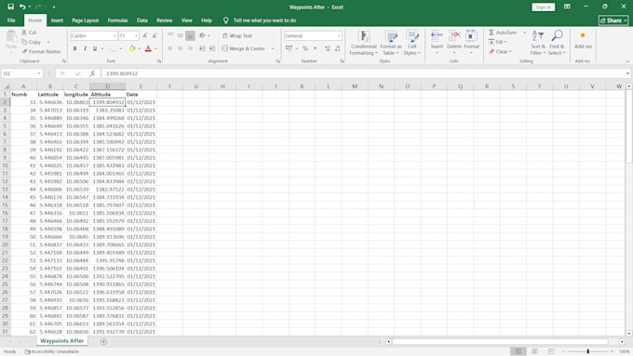
Task: Collapse the ribbon with the caret
Action: point(627,61)
